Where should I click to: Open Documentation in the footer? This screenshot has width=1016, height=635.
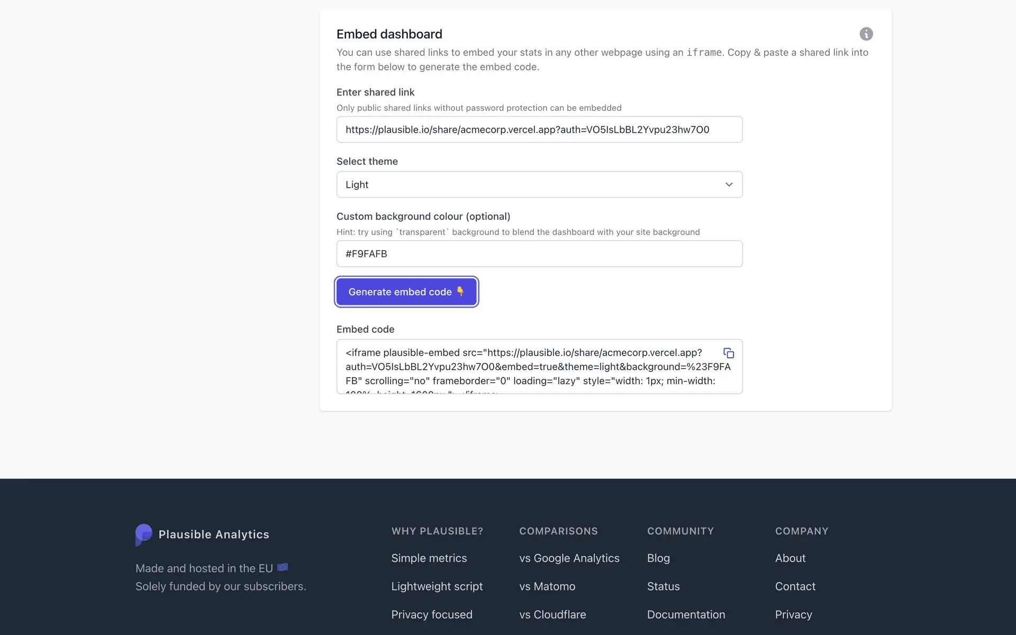[686, 614]
